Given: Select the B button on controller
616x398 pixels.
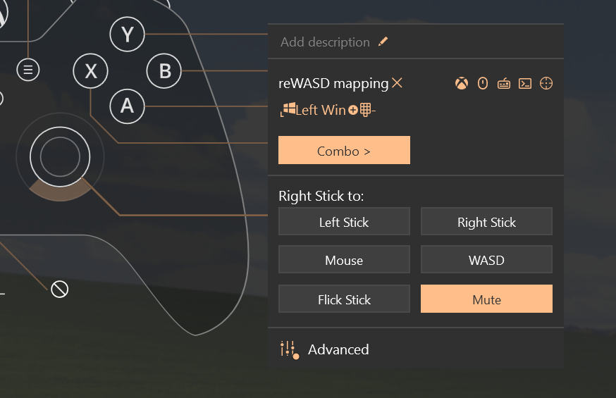Looking at the screenshot, I should click(165, 71).
